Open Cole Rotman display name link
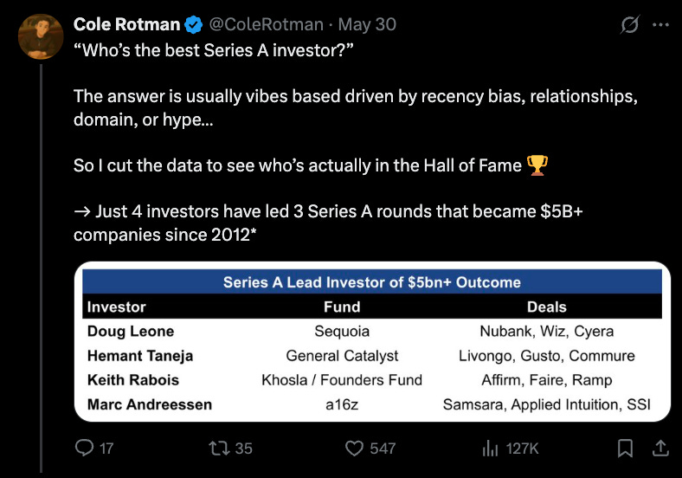This screenshot has width=682, height=478. click(x=126, y=24)
